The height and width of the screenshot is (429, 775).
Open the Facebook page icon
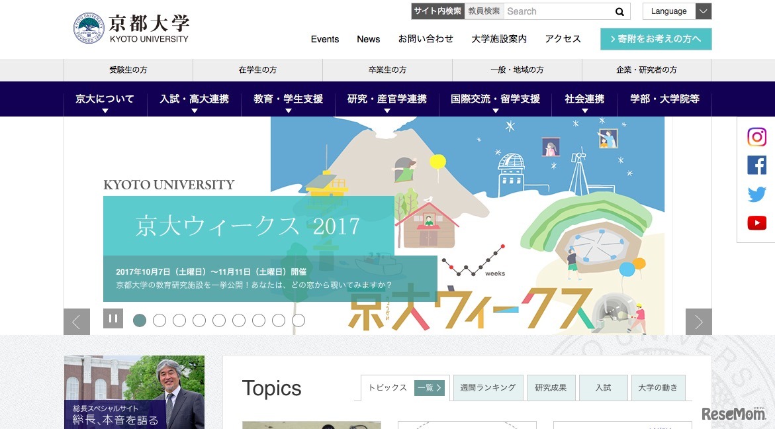click(x=756, y=165)
